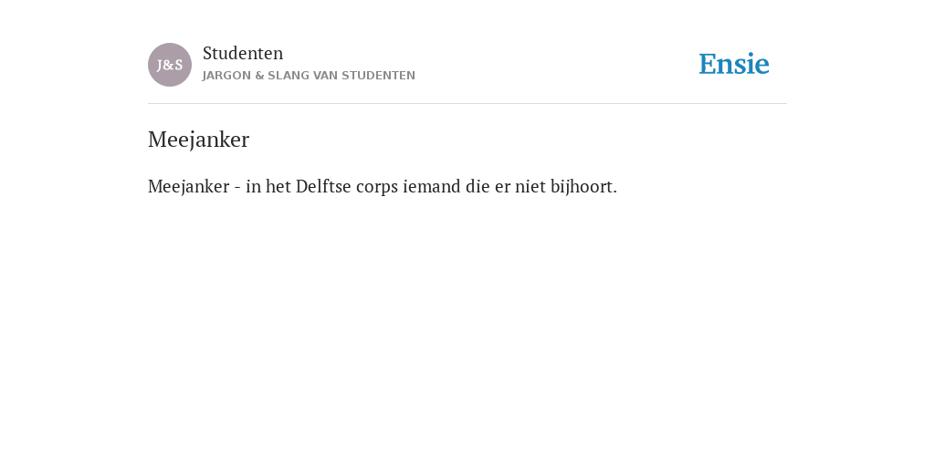Click the horizontal divider below the header
Screen dimensions: 935x467
tap(467, 104)
